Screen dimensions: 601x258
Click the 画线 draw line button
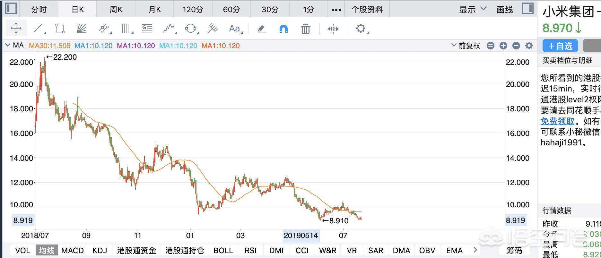pos(505,10)
